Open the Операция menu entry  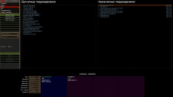click(x=10, y=3)
